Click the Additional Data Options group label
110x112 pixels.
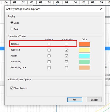pyautogui.click(x=20, y=80)
